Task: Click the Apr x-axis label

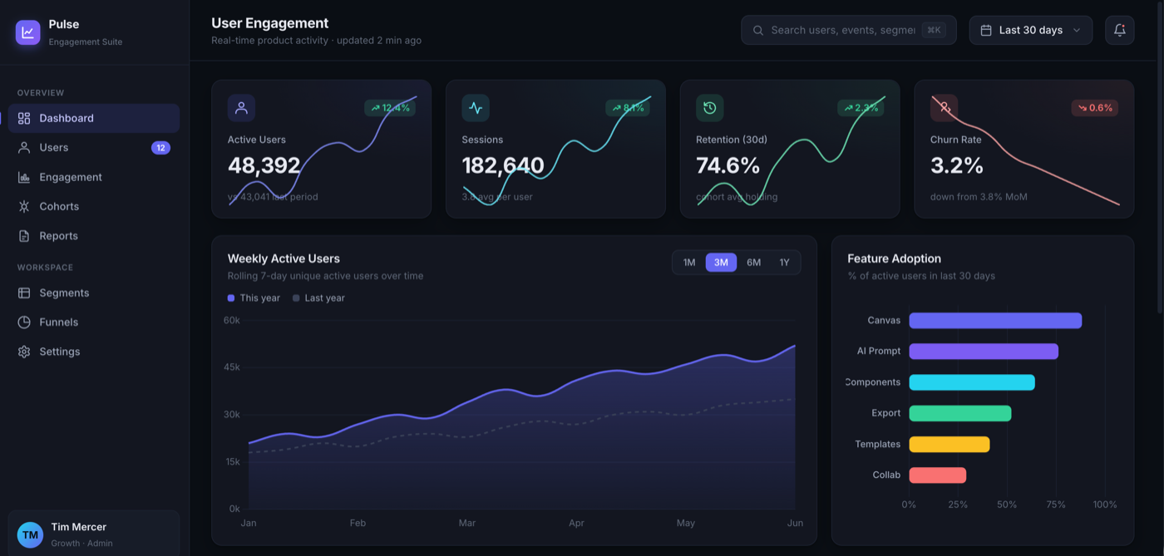Action: [x=576, y=524]
